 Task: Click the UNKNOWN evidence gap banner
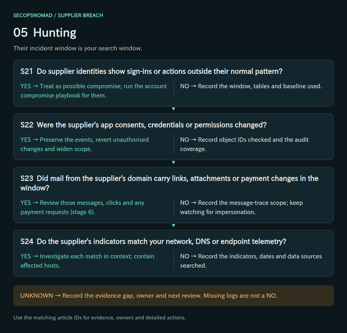[x=173, y=296]
